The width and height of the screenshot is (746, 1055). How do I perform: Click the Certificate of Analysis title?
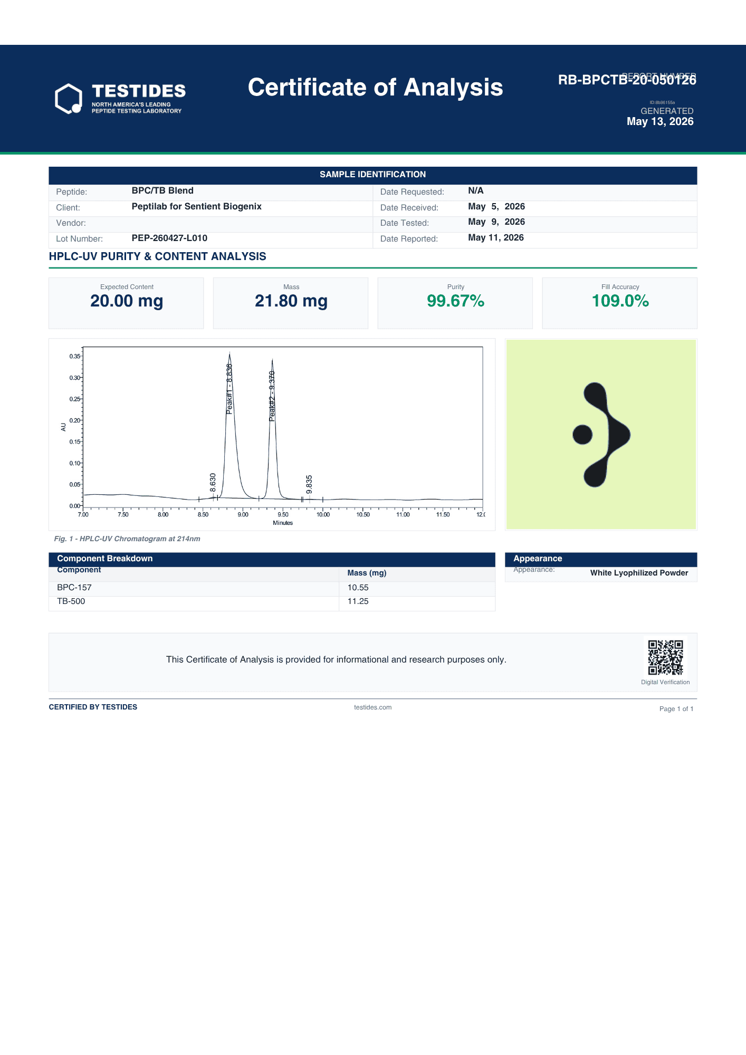click(375, 88)
